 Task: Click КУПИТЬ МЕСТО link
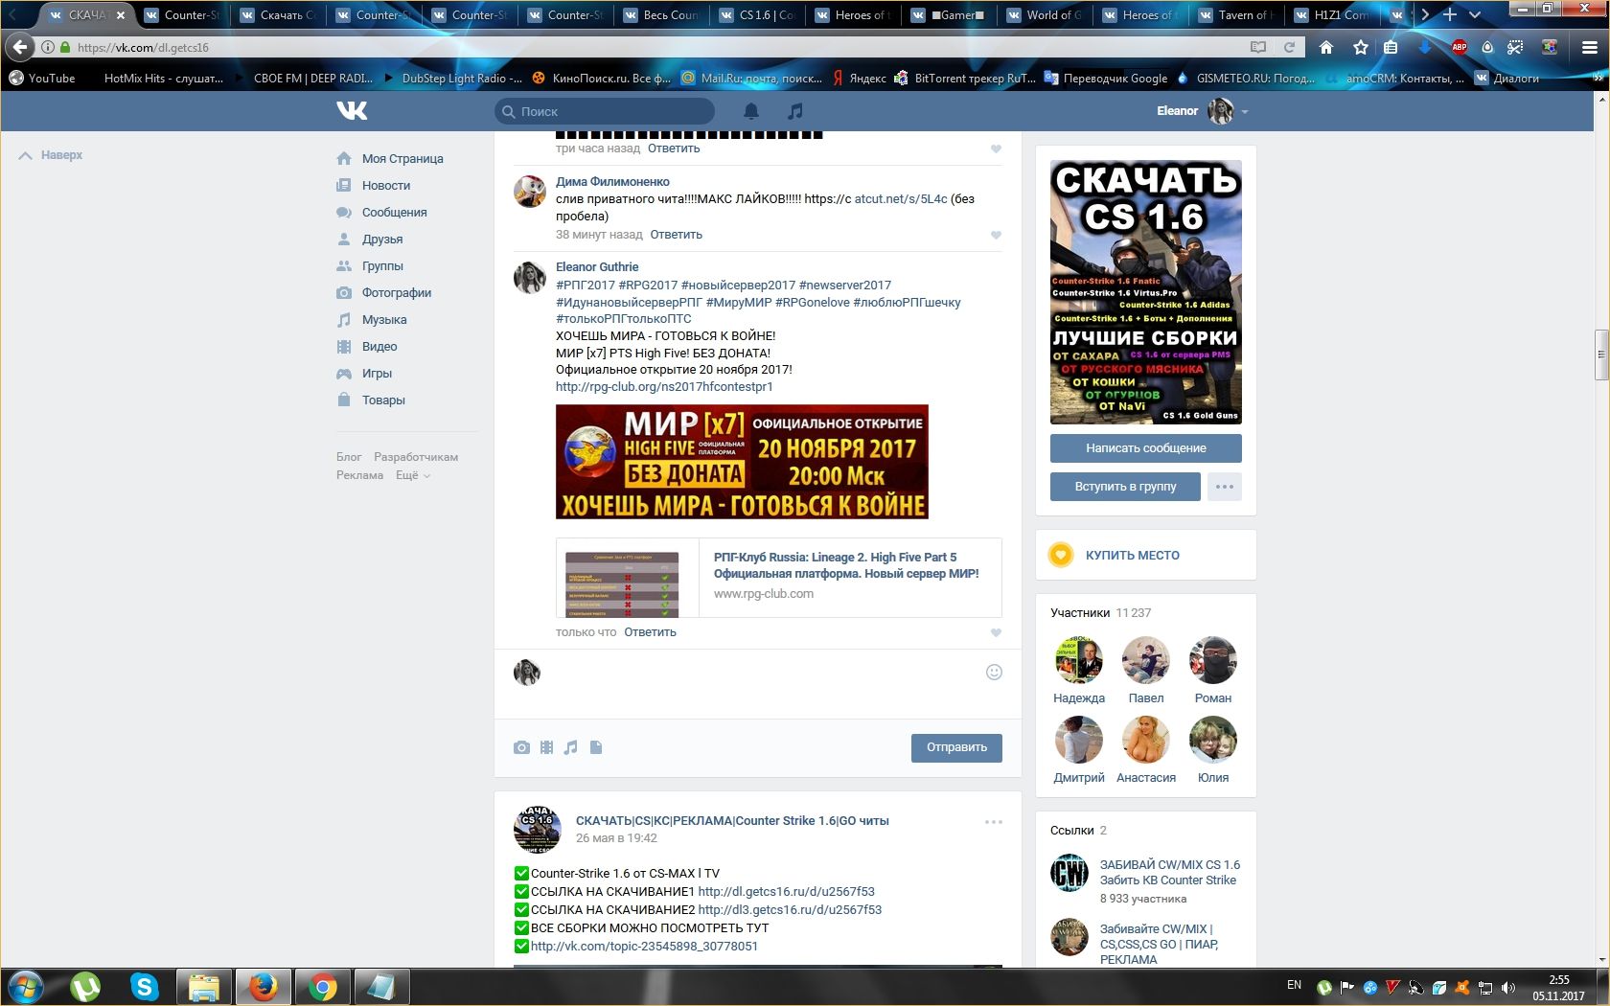(x=1132, y=556)
